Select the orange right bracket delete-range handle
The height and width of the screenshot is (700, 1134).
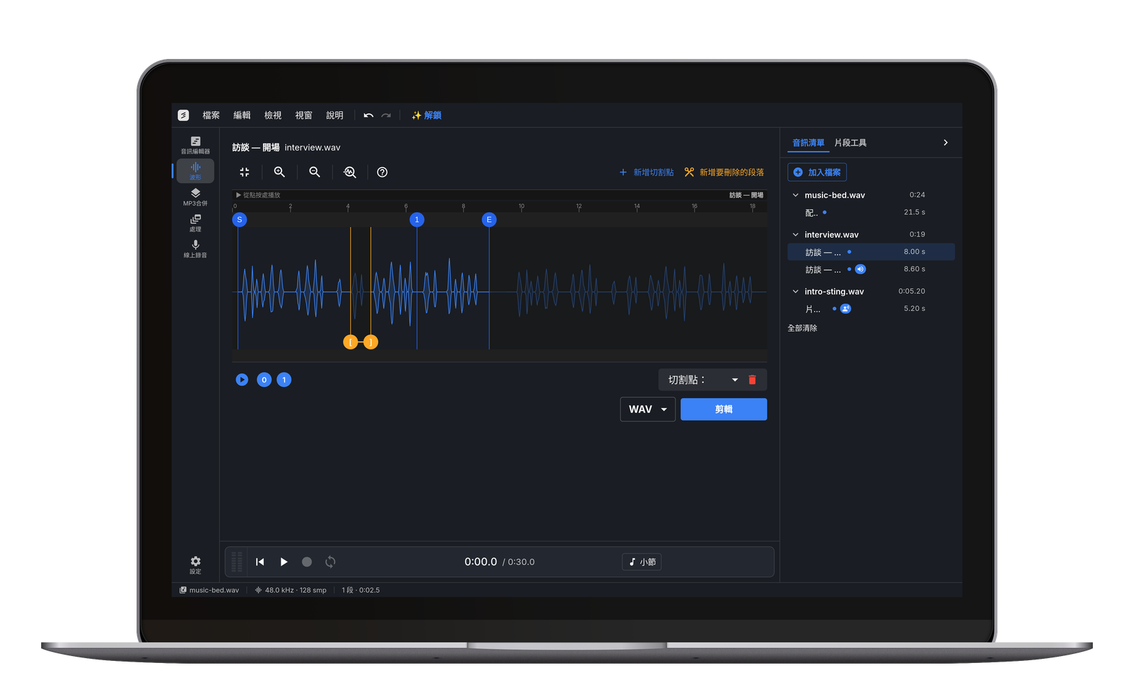(371, 342)
